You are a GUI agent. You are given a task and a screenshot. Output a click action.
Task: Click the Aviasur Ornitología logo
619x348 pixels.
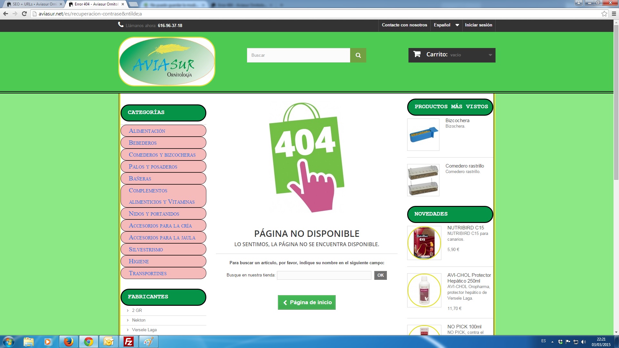(x=167, y=62)
